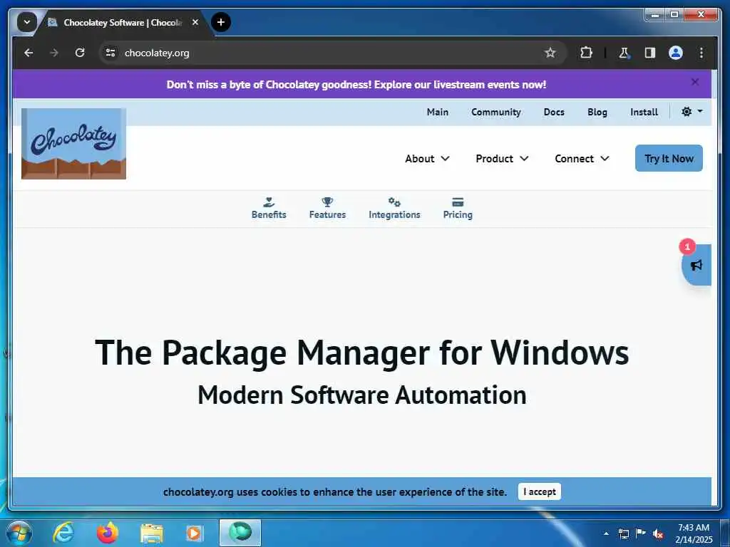Open the Install link
This screenshot has height=547, width=730.
(x=644, y=112)
